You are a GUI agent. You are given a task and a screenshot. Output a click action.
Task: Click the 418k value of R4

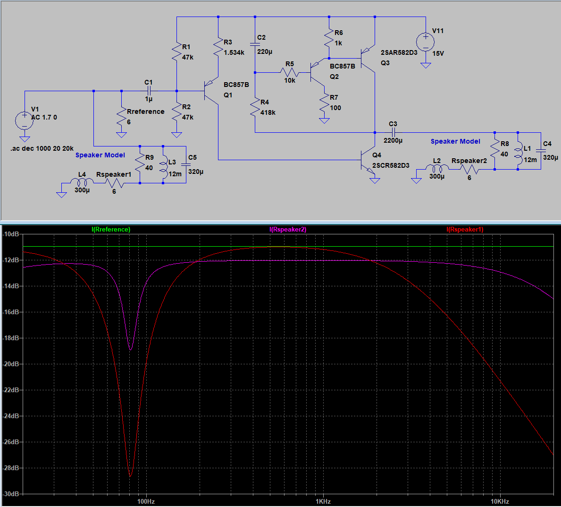268,113
